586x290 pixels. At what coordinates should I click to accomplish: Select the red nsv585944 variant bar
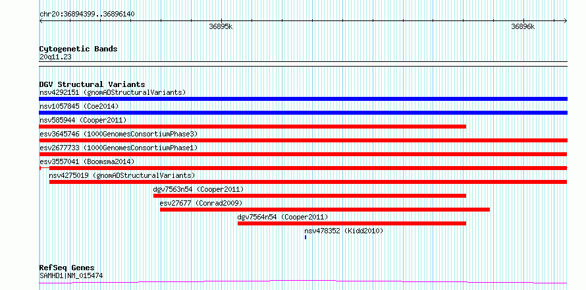(x=253, y=127)
